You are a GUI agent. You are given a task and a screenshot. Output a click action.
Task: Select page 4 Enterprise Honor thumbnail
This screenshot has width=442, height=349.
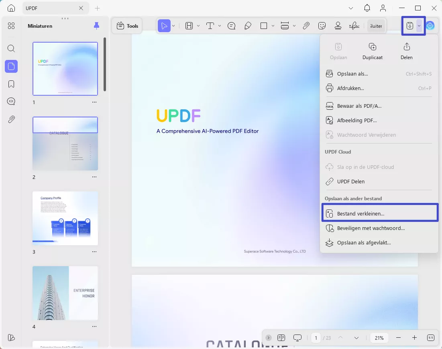tap(65, 293)
